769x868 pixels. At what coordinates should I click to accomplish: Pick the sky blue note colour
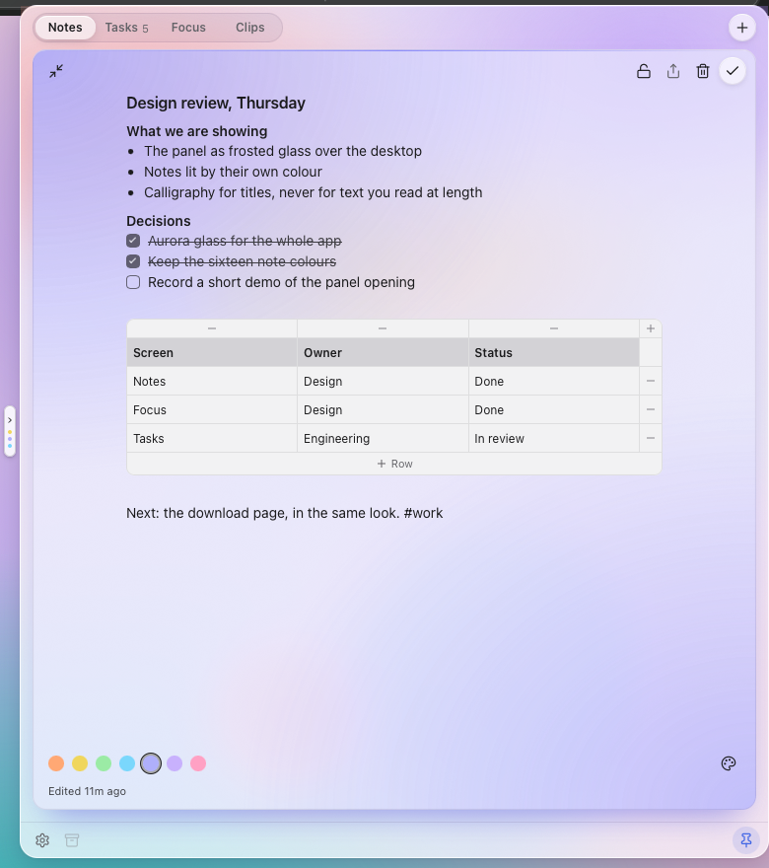pos(127,763)
